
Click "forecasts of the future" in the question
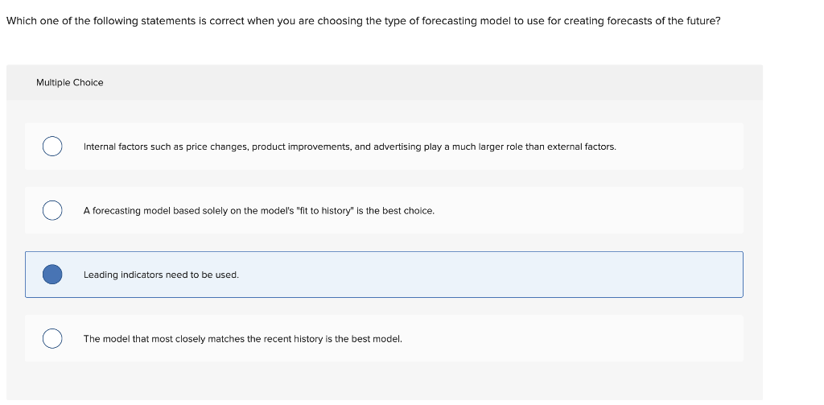(x=669, y=21)
